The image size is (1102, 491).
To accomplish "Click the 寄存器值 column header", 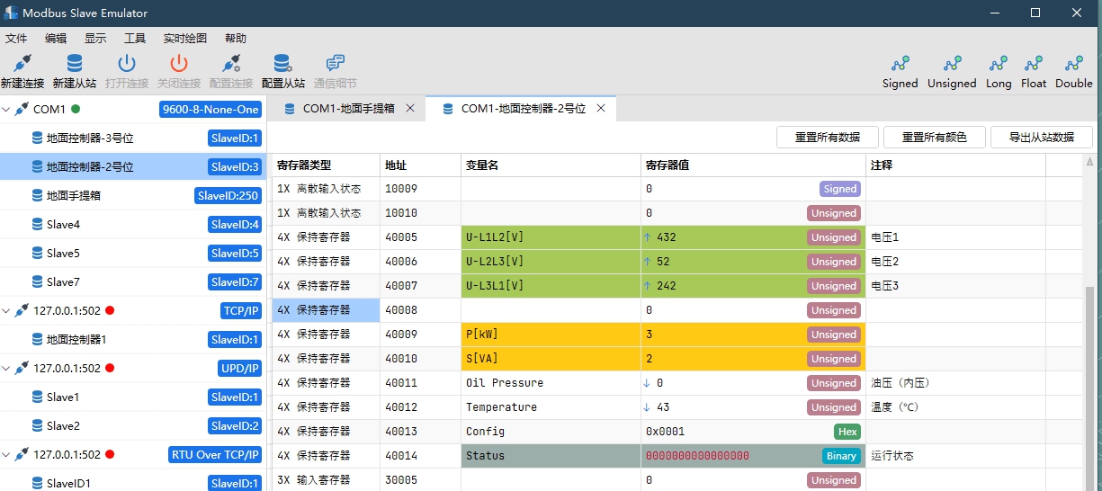I will [754, 165].
